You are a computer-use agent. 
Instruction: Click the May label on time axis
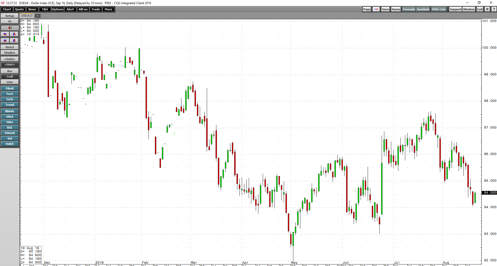pos(294,263)
